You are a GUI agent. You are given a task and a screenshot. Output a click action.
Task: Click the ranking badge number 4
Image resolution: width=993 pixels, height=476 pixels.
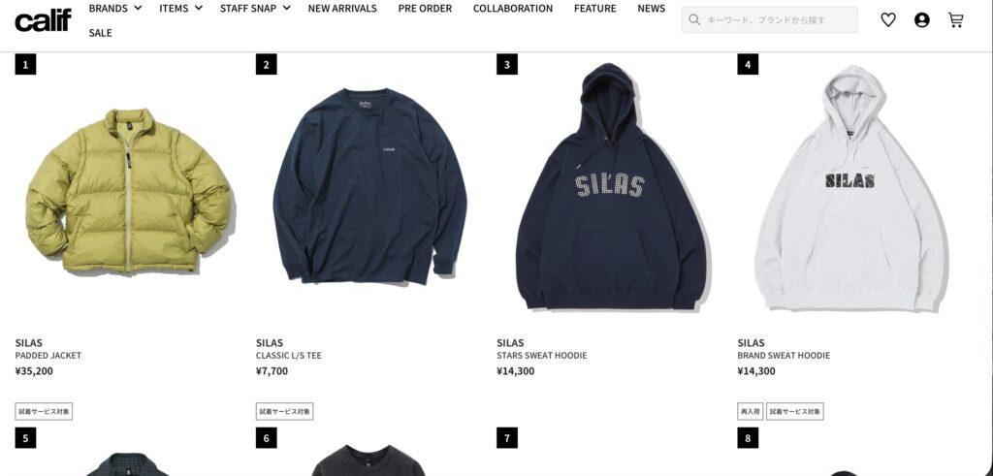pyautogui.click(x=748, y=64)
